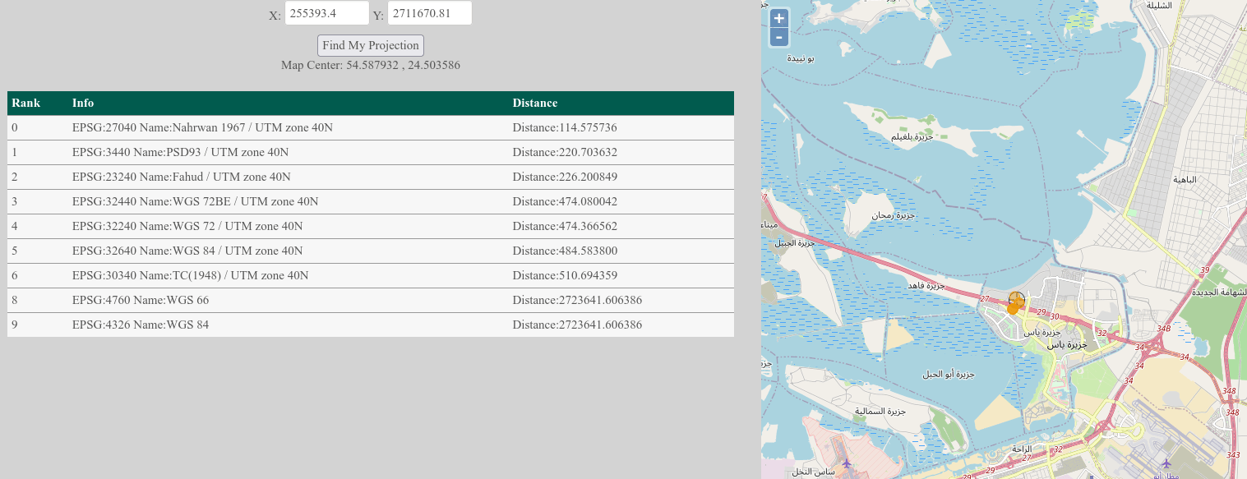
Task: Click the rank 0 cell
Action: click(38, 128)
